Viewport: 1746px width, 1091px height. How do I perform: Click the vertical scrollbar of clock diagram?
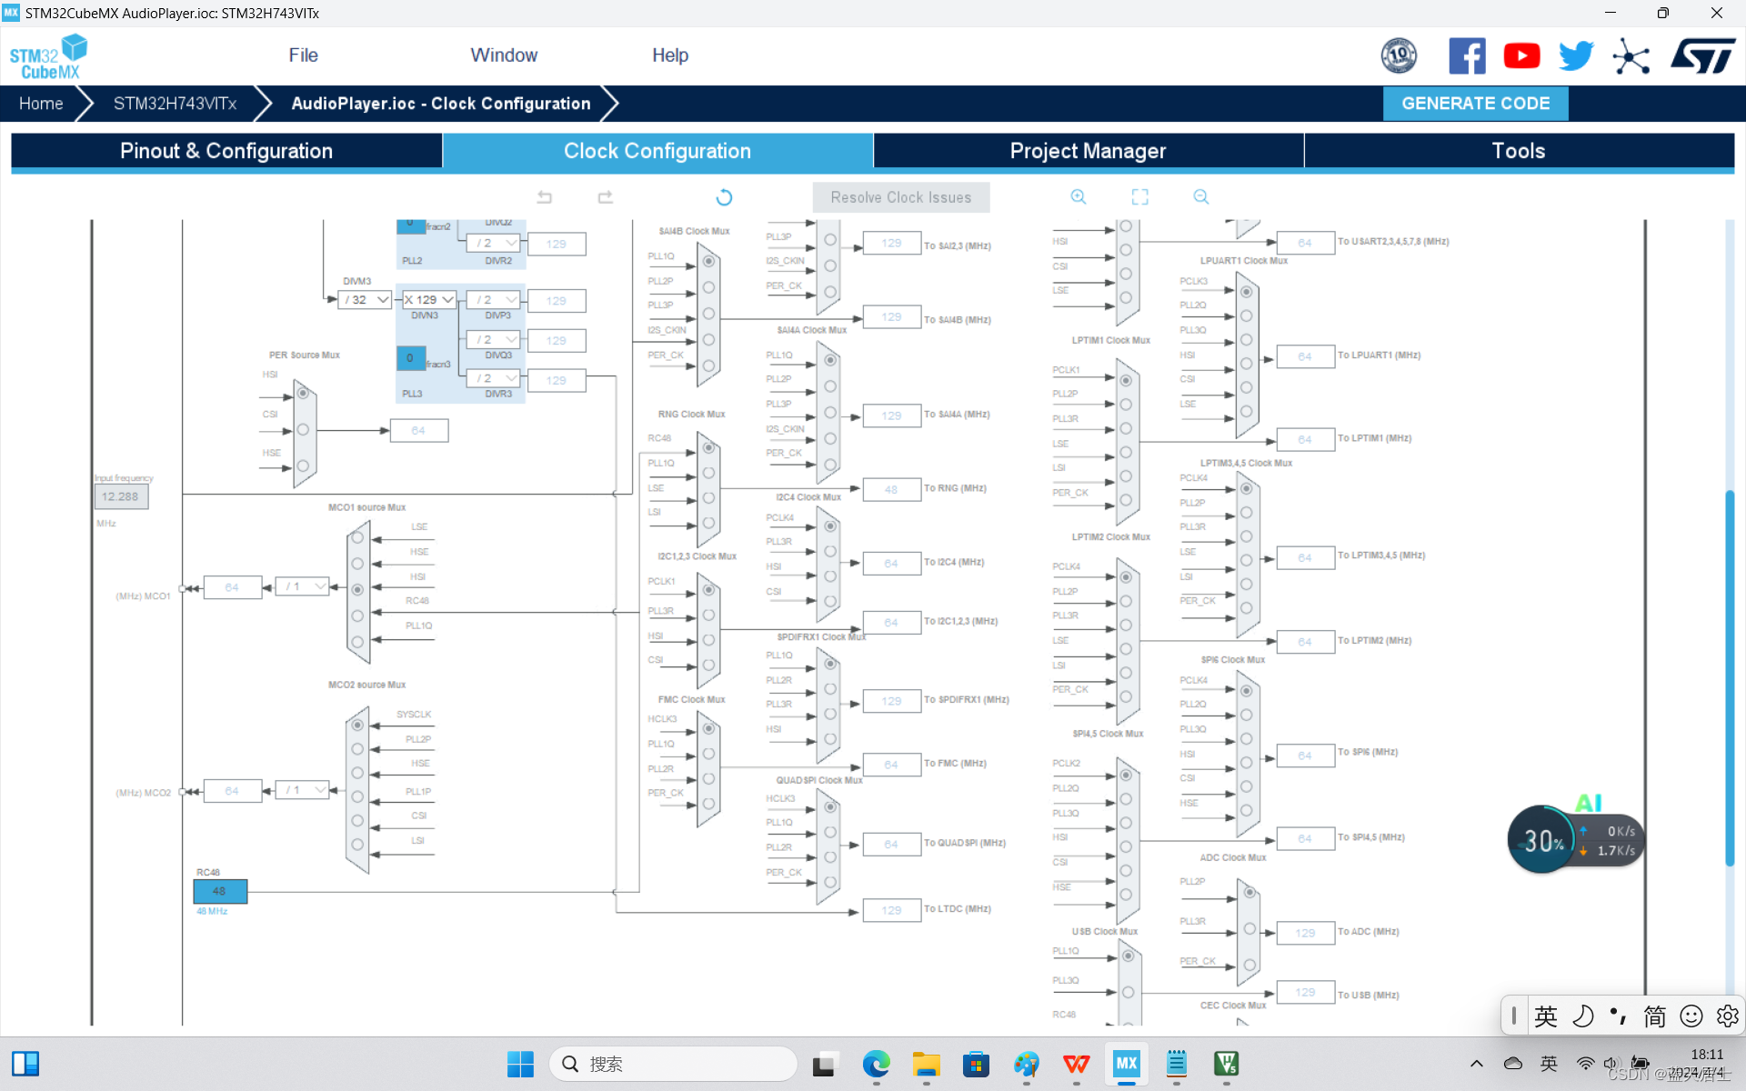[x=1730, y=677]
